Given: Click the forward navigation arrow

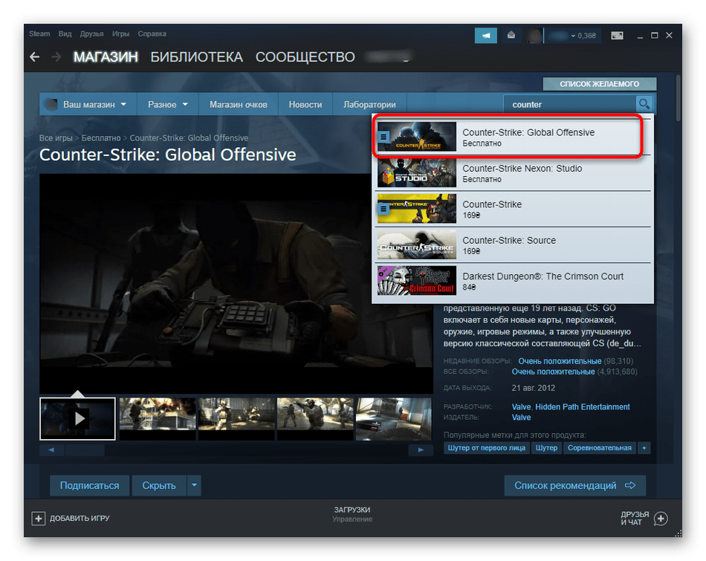Looking at the screenshot, I should pos(56,57).
